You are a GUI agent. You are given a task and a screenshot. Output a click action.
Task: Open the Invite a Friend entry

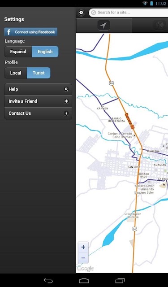[38, 101]
